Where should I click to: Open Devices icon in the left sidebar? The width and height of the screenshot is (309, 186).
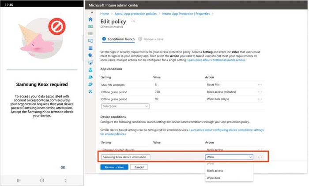(91, 41)
